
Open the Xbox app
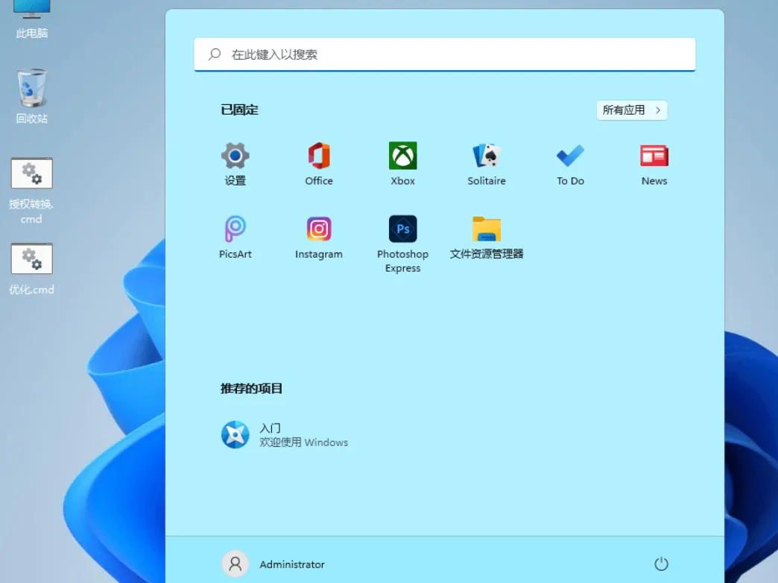[402, 162]
